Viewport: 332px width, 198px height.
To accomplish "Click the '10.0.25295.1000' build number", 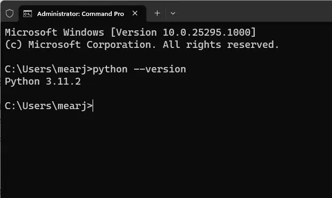I will click(206, 32).
